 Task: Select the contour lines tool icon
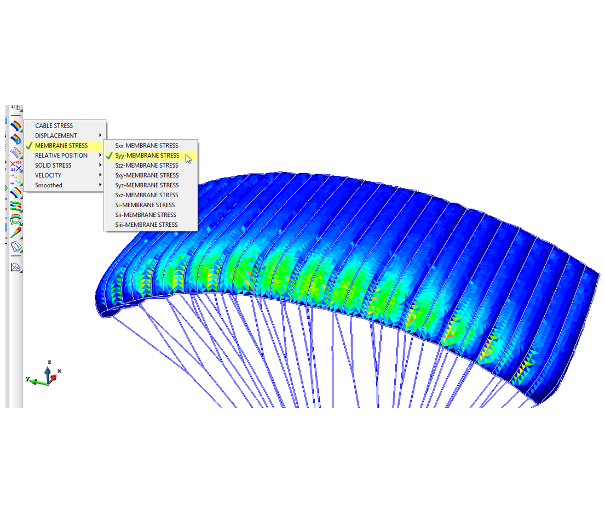[16, 153]
